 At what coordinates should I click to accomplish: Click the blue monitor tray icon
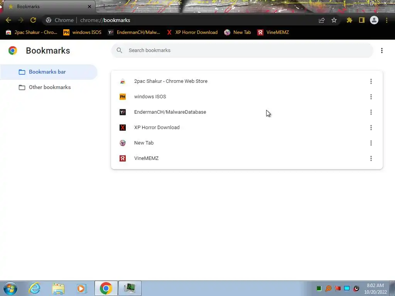347,288
